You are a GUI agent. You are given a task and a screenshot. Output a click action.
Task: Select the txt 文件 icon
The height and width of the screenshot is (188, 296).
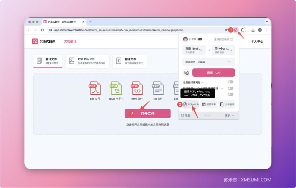158,88
